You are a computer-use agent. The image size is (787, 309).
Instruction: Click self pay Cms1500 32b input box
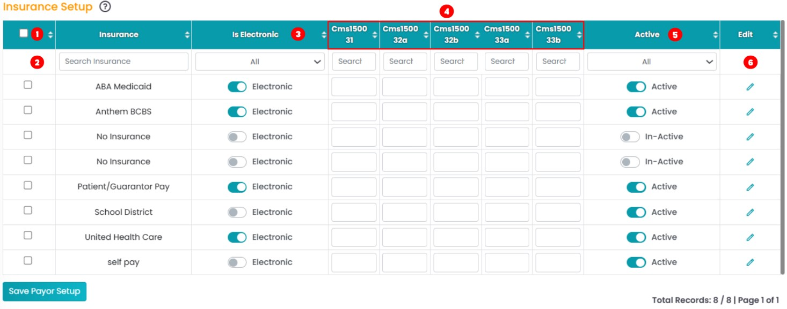[456, 262]
